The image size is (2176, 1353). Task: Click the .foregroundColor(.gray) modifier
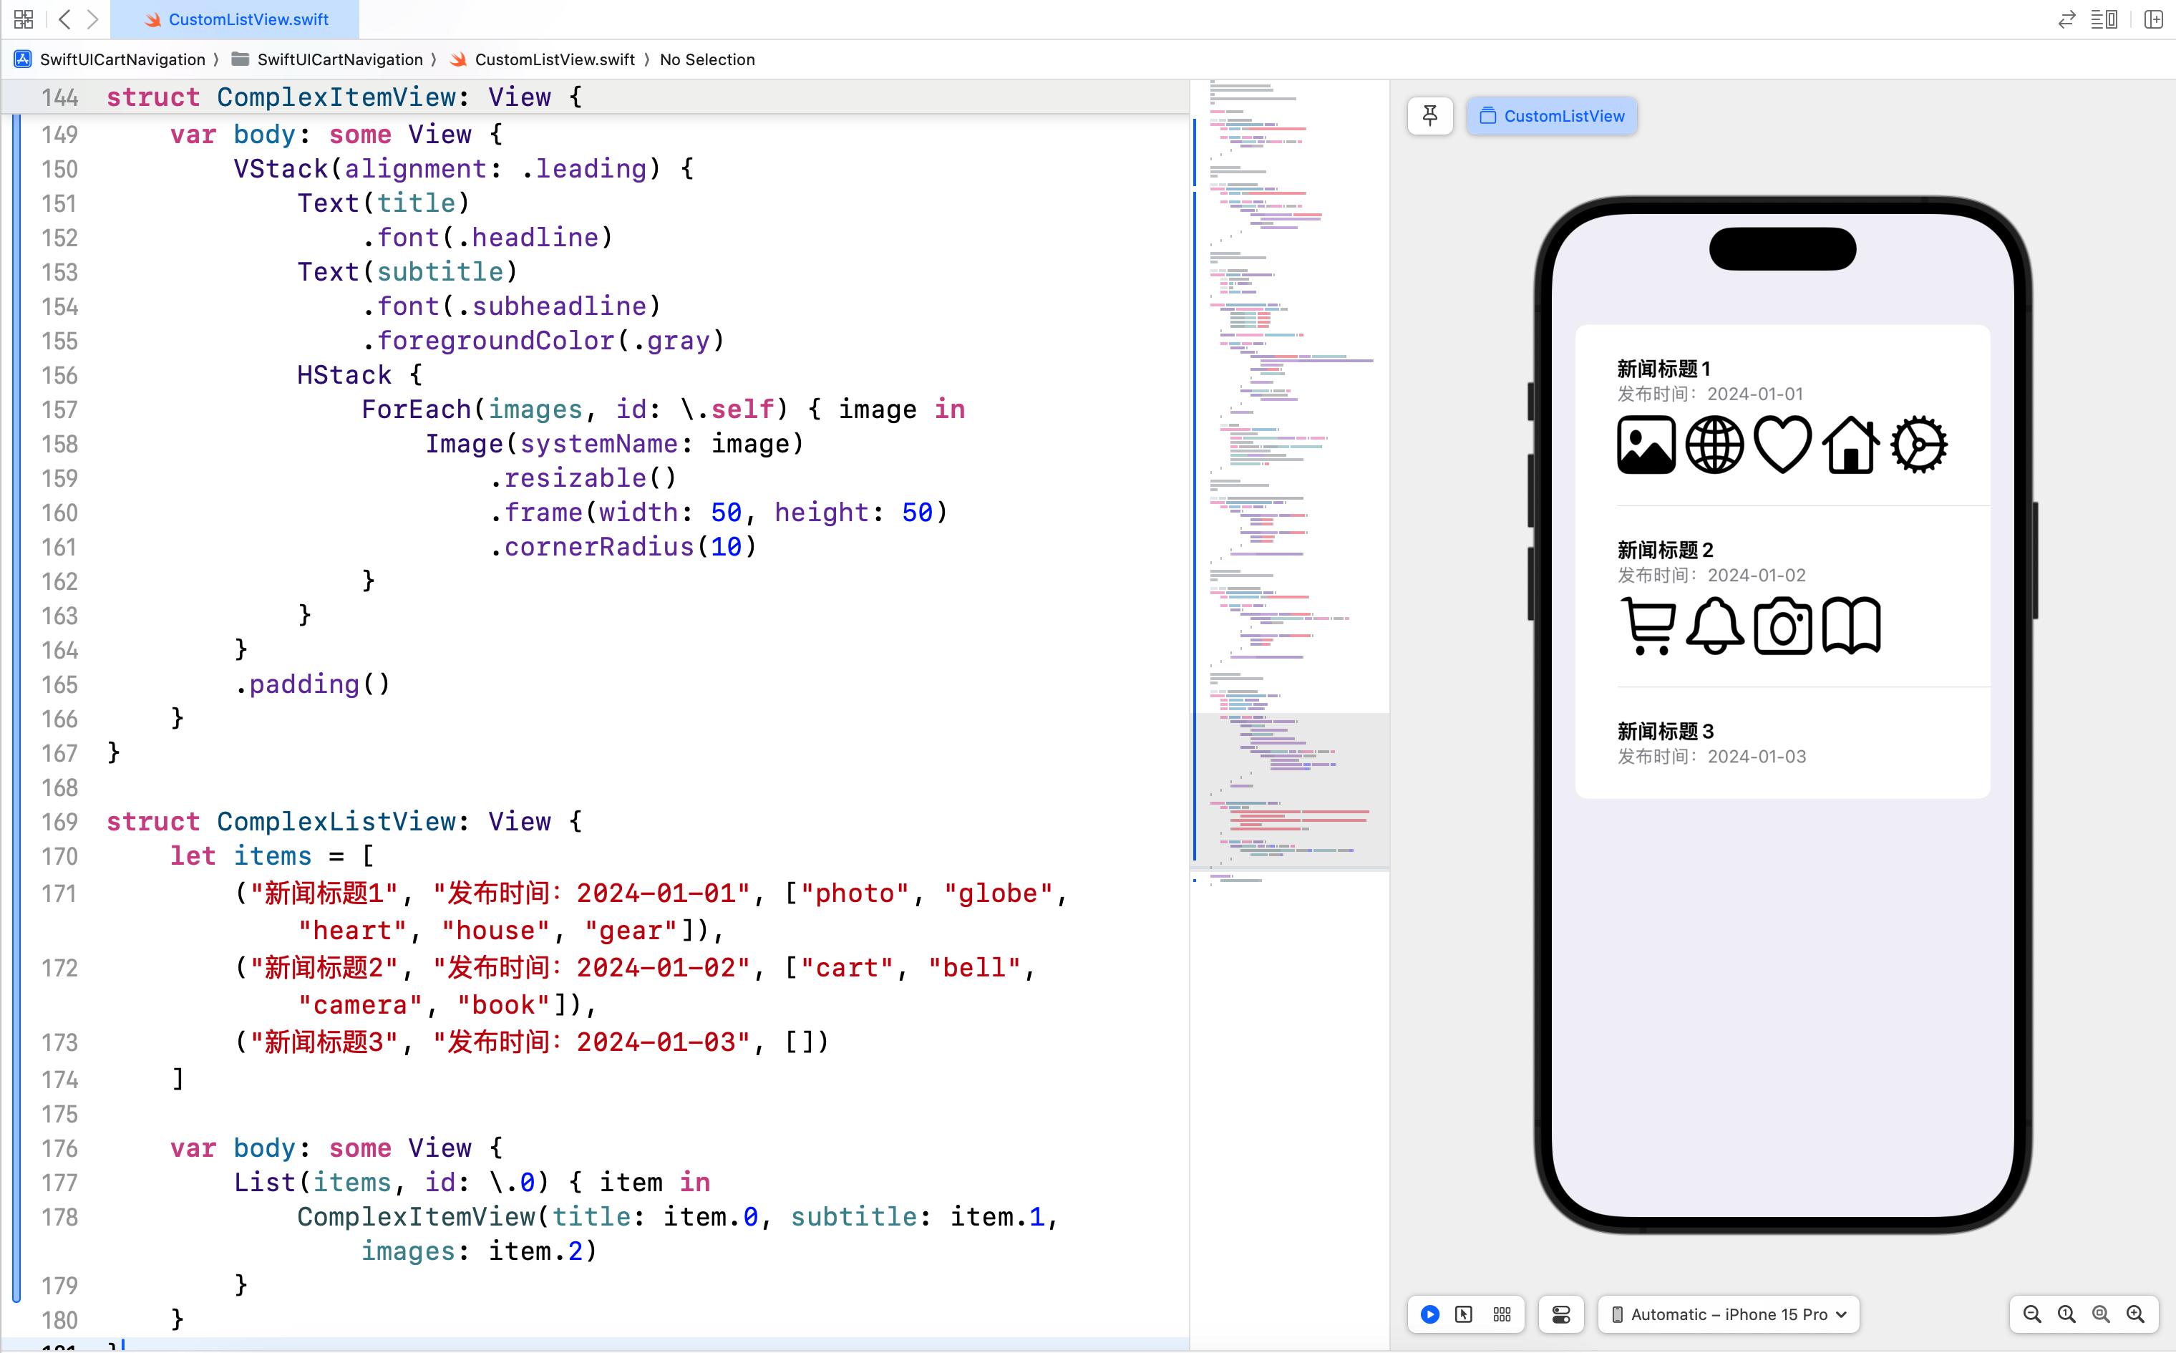(543, 341)
